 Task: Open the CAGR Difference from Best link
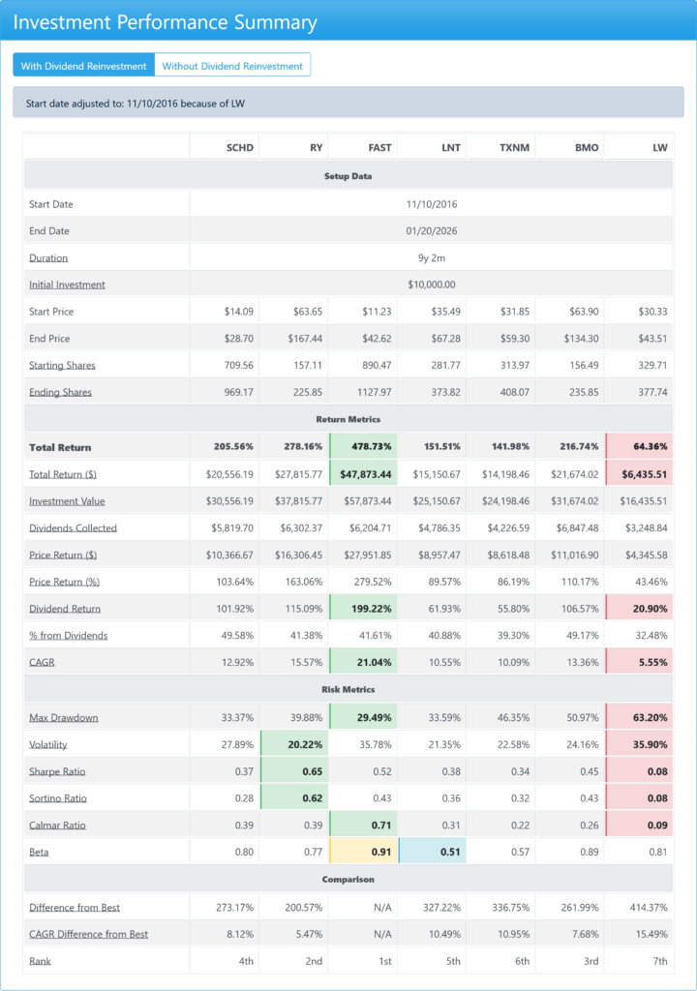coord(90,934)
